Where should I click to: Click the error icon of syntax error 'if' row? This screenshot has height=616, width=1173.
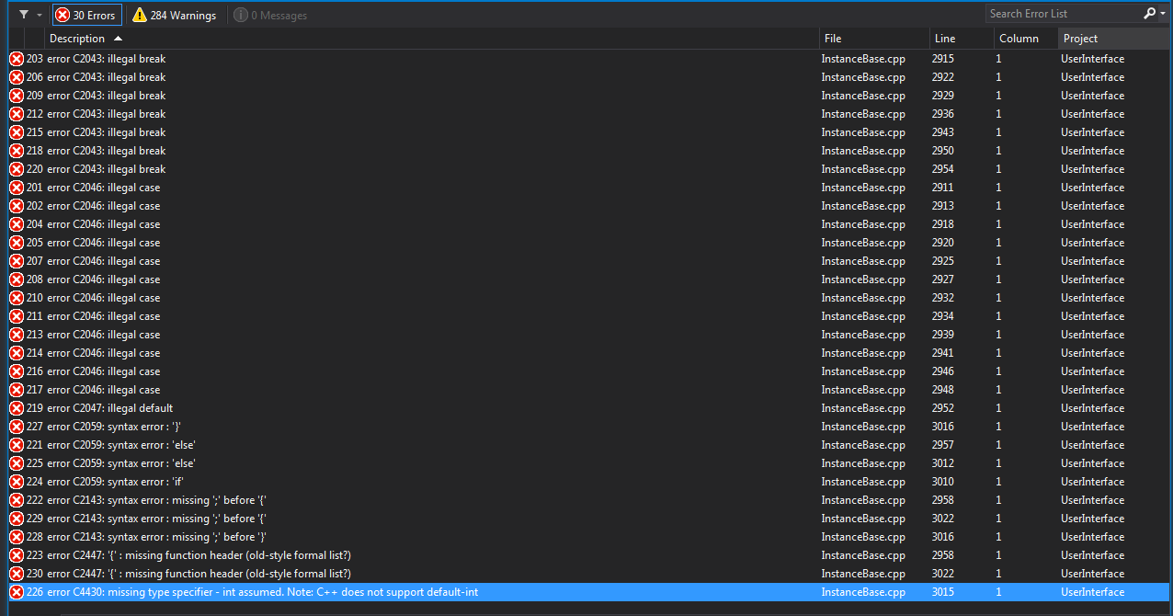click(17, 482)
